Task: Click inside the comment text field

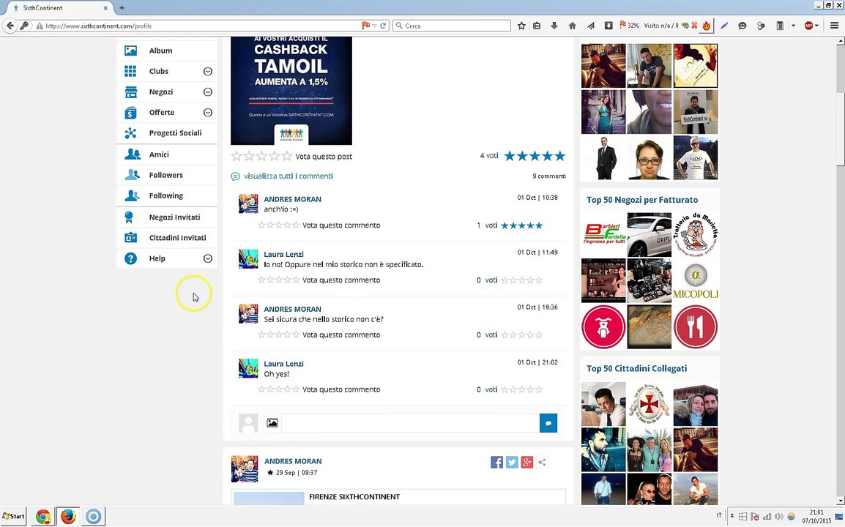Action: pos(410,423)
